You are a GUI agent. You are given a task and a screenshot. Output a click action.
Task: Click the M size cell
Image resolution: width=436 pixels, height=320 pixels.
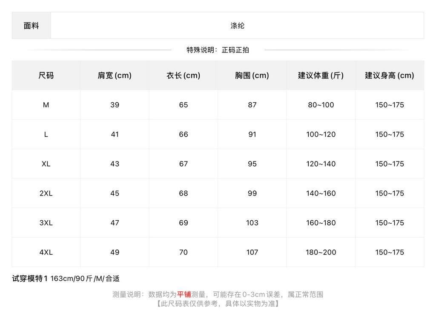point(46,105)
